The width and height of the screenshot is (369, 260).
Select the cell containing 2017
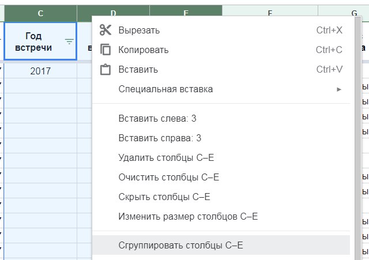tap(40, 71)
